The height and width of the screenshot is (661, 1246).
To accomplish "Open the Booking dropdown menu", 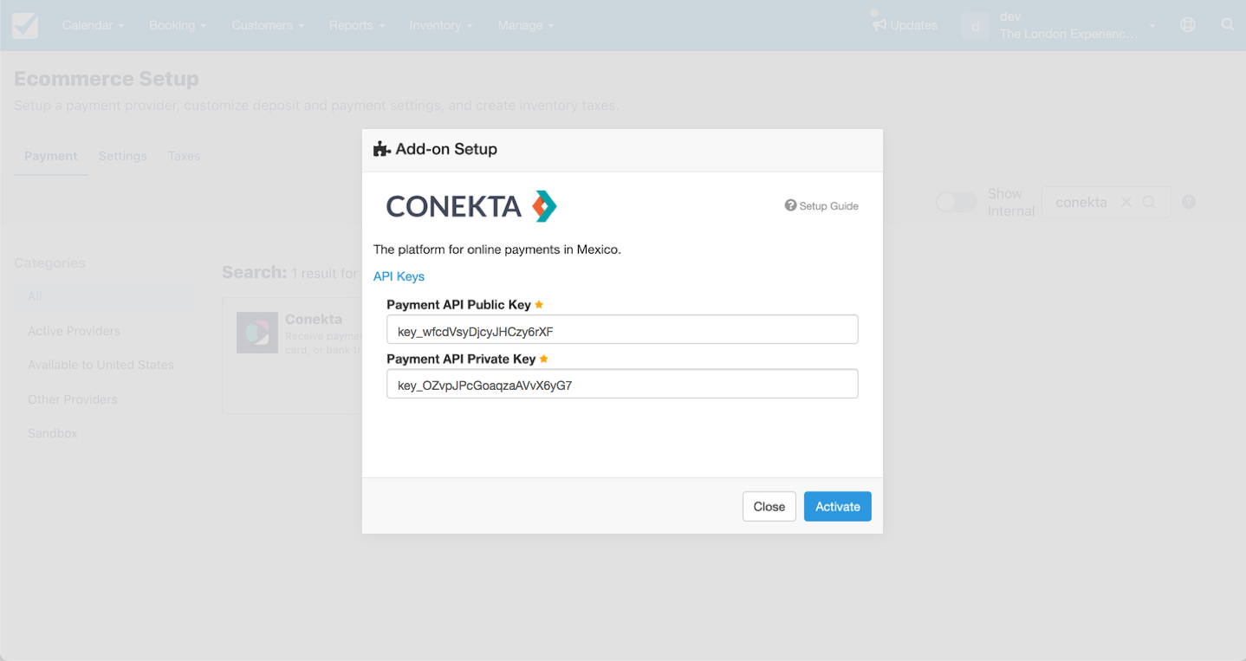I will tap(178, 25).
